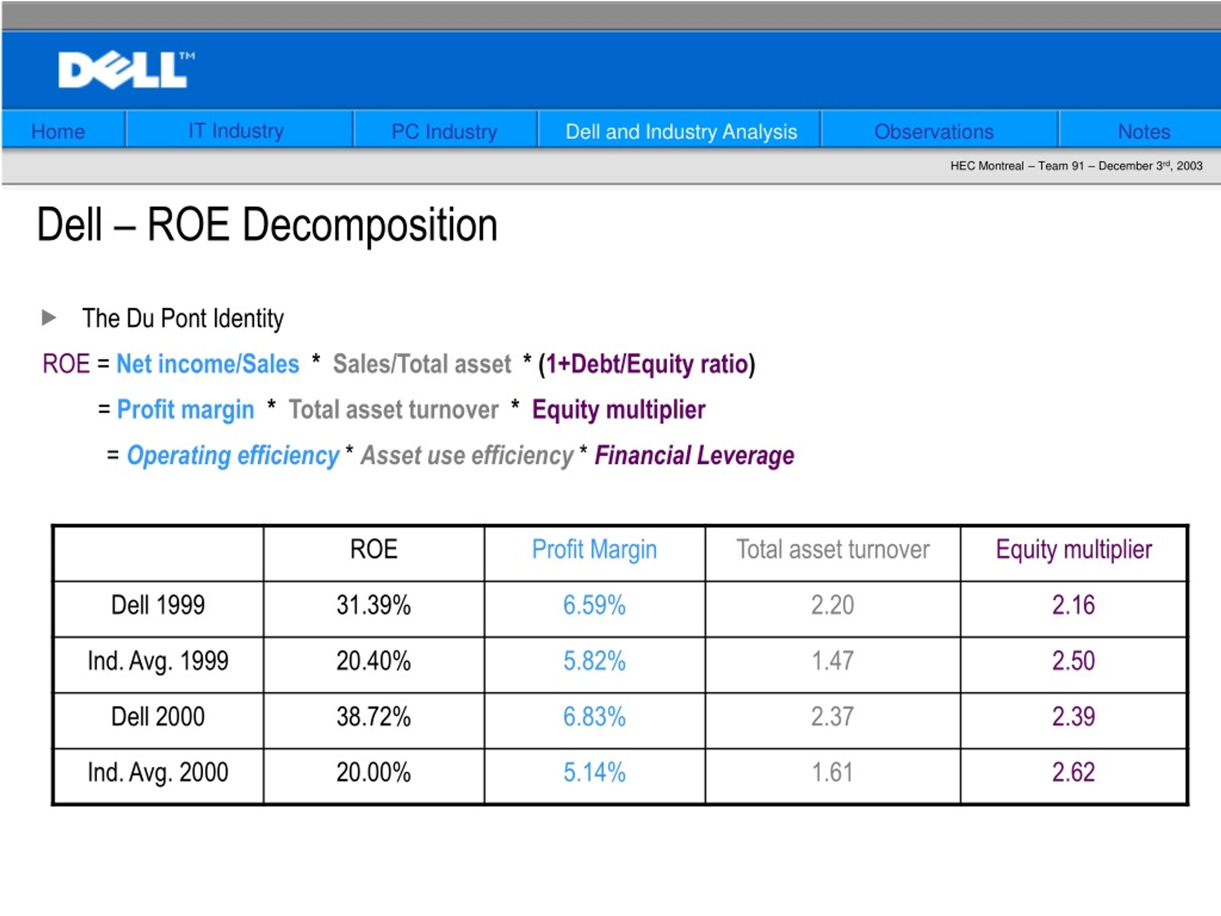Click the Dell logo in the header

(126, 70)
